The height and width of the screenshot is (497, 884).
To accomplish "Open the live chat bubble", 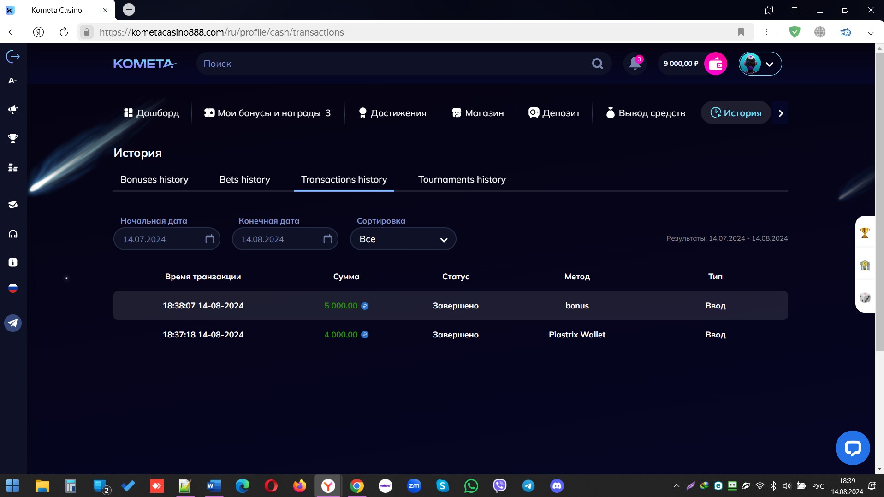I will pos(852,448).
